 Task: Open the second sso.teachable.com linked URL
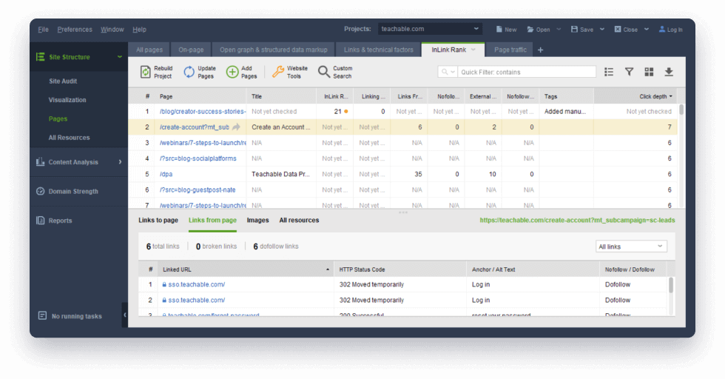[x=197, y=301]
